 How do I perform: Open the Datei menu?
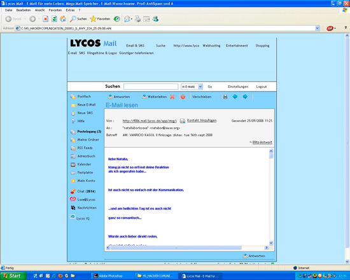click(x=8, y=10)
